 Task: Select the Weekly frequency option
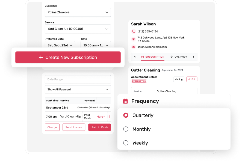tap(126, 143)
